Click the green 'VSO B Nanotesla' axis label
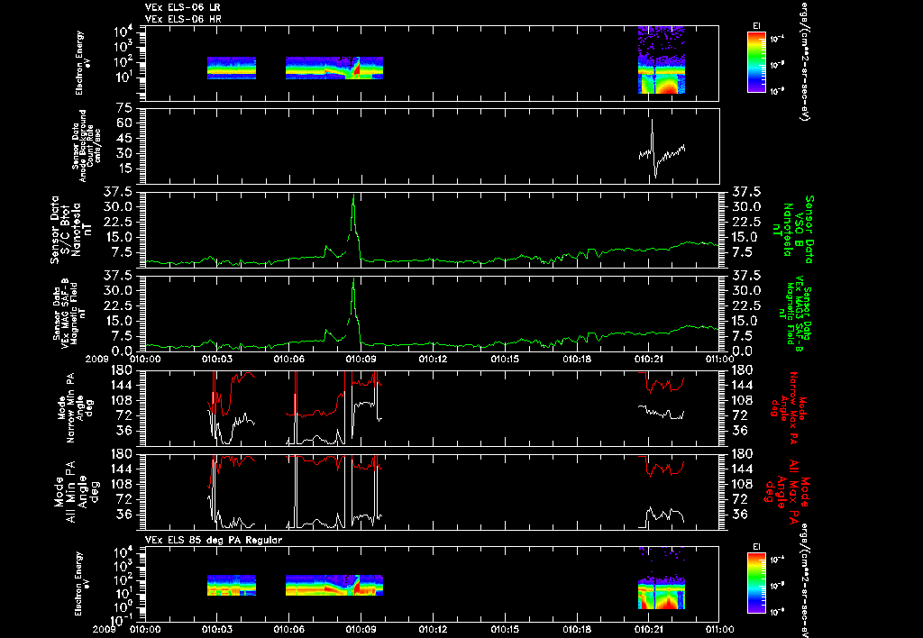 coord(795,230)
